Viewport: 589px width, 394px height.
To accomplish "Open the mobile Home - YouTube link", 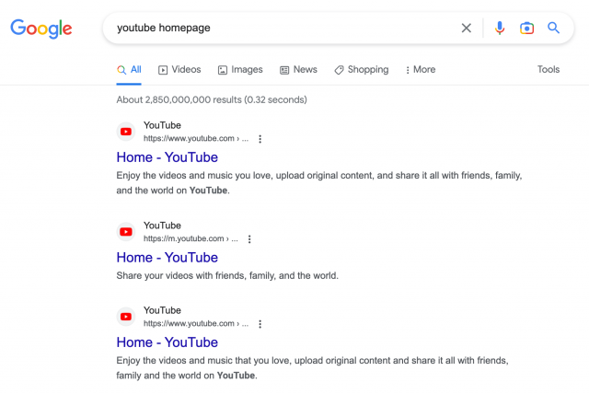I will click(167, 258).
